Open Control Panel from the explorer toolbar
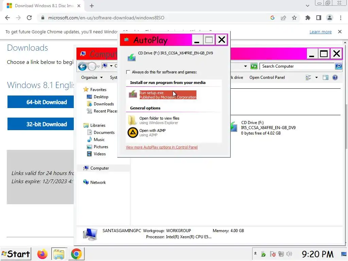This screenshot has height=261, width=348. click(x=267, y=77)
